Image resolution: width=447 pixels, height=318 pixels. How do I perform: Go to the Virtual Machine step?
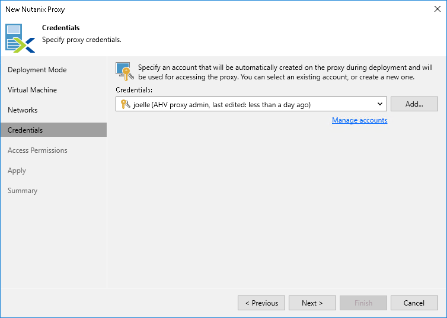pyautogui.click(x=32, y=90)
